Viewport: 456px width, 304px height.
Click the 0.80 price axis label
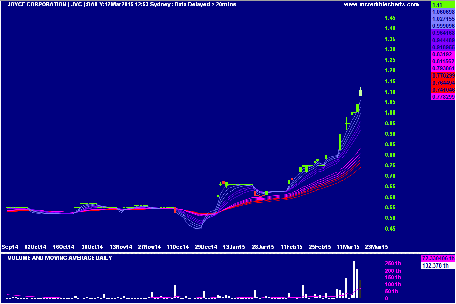click(390, 155)
